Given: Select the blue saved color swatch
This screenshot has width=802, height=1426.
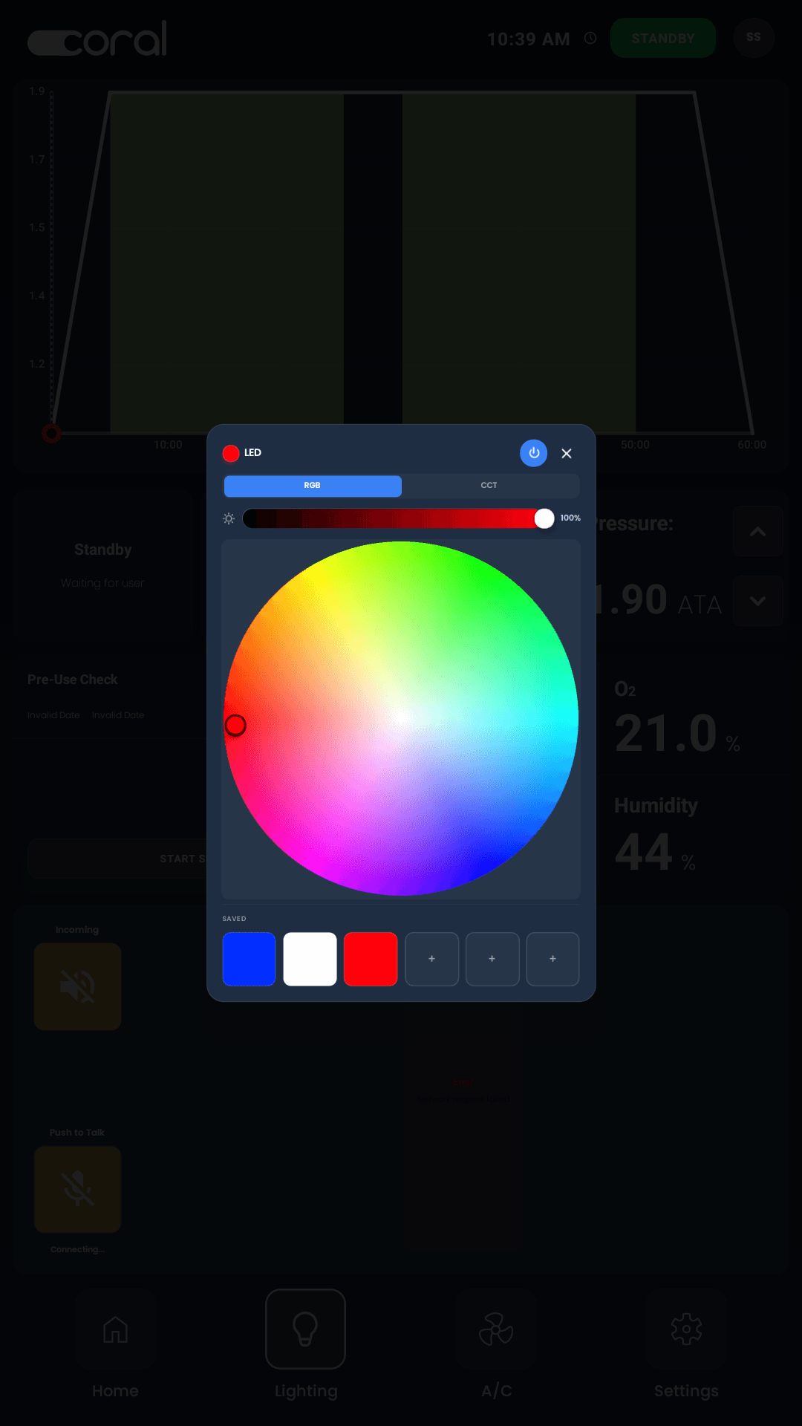Looking at the screenshot, I should point(250,959).
